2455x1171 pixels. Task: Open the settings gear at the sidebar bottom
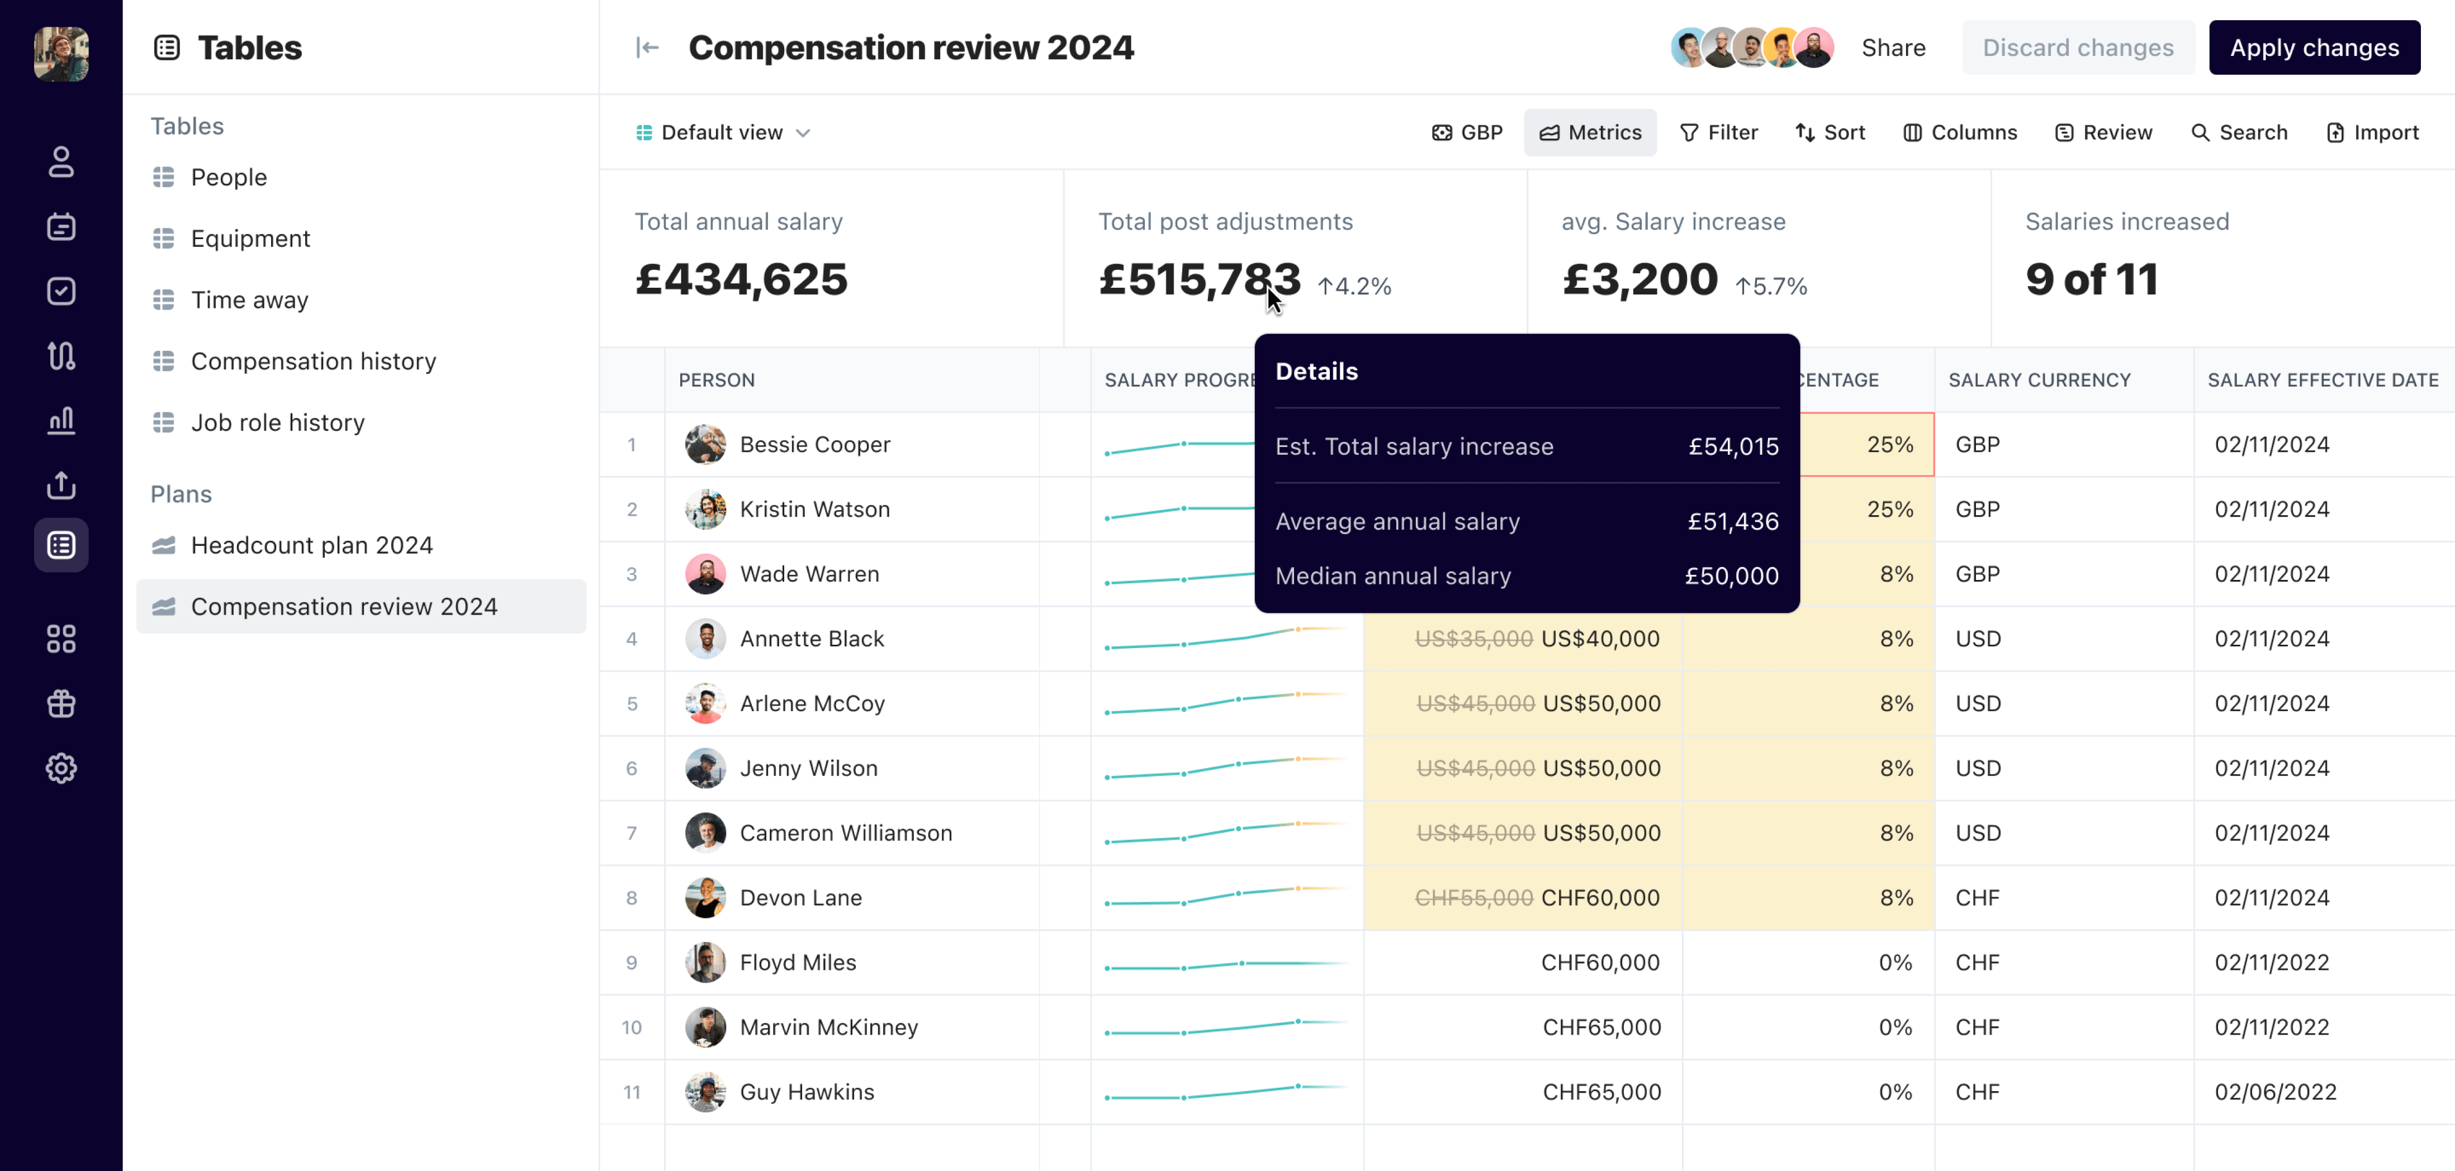(61, 768)
